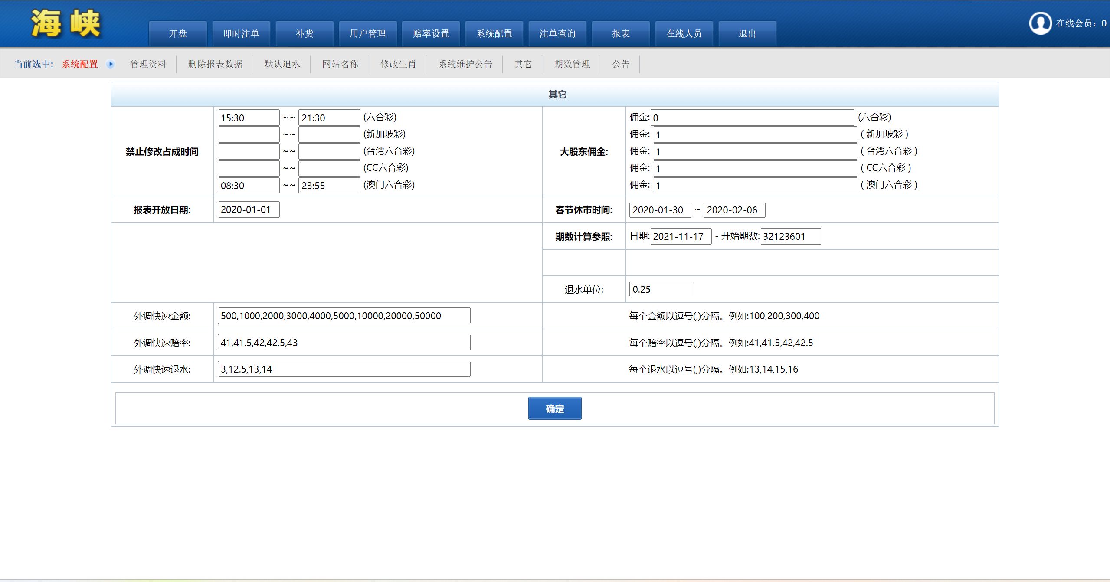Open the 开盘 navigation tab
1110x582 pixels.
tap(178, 34)
